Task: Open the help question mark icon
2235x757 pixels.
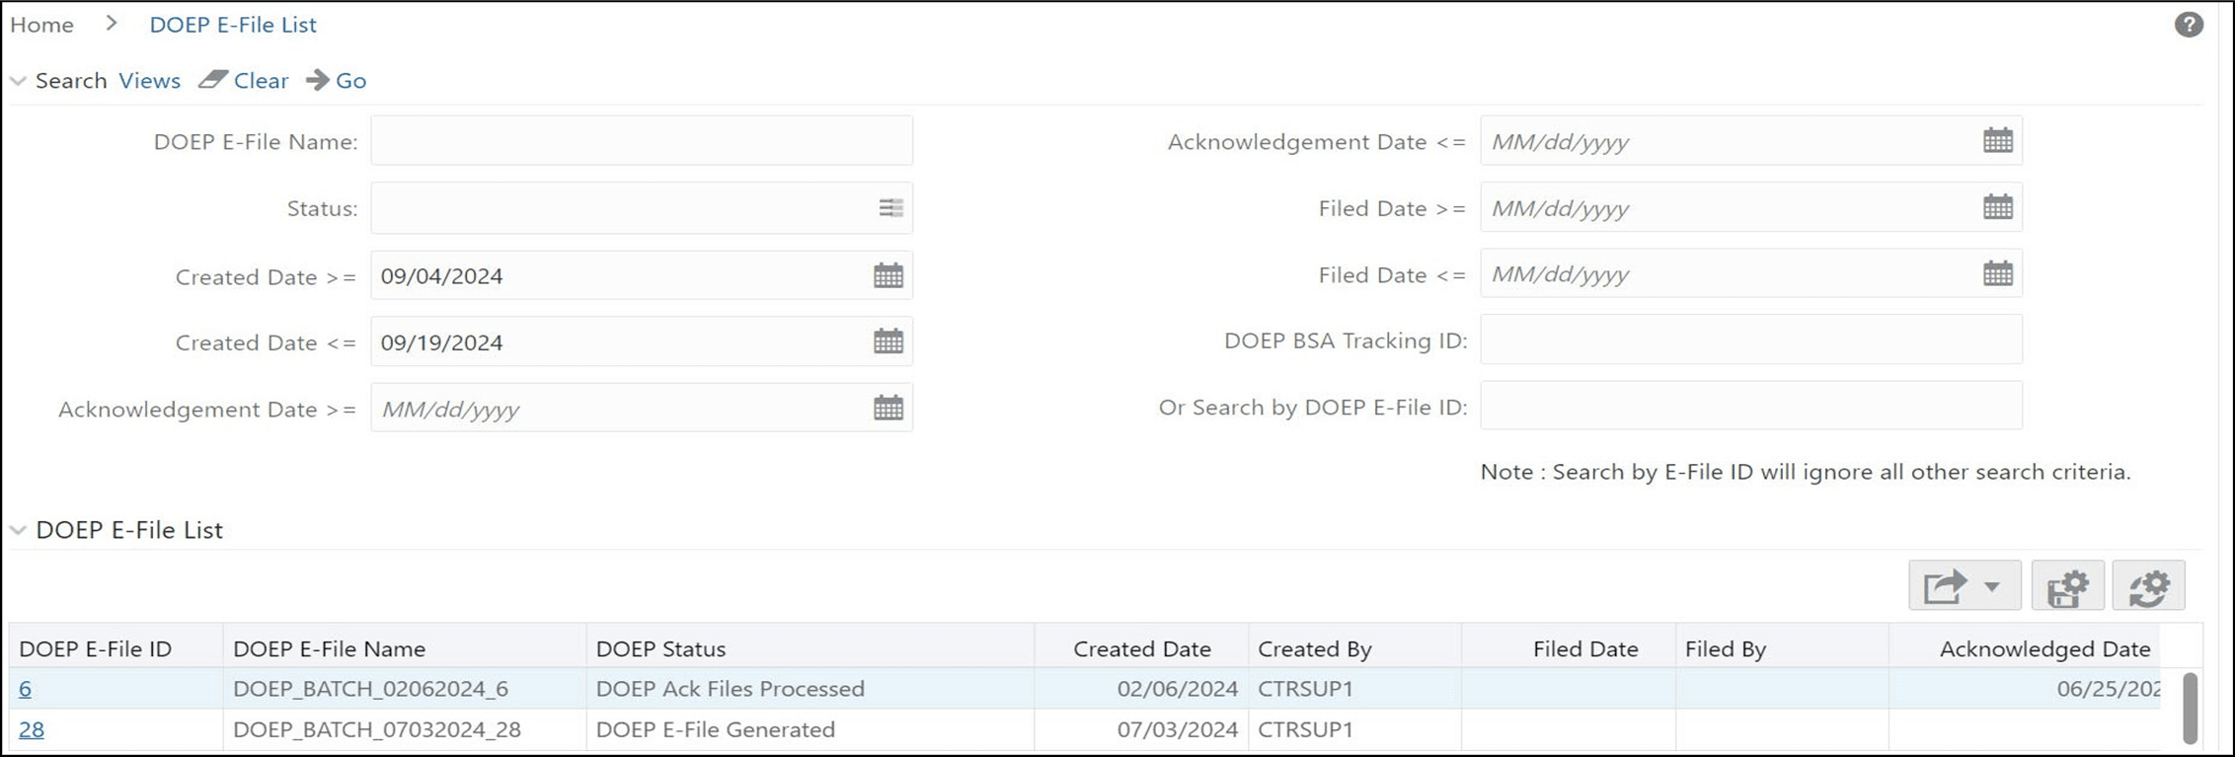Action: 2189,25
